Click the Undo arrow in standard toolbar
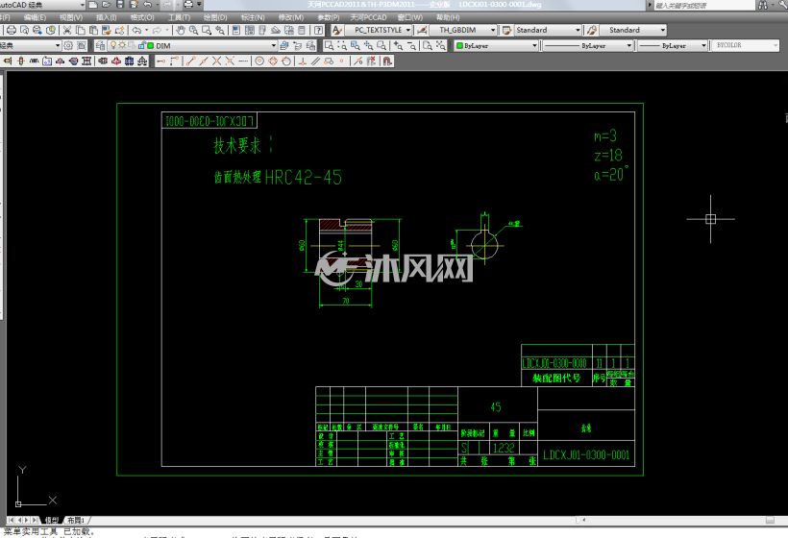This screenshot has height=538, width=788. [x=136, y=30]
